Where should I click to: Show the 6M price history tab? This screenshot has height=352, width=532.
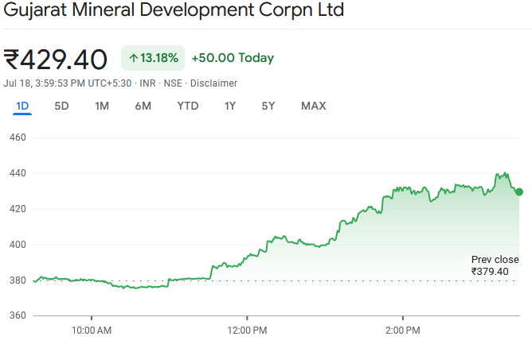point(143,106)
